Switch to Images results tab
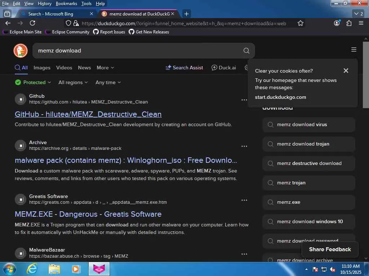369x276 pixels. coord(42,68)
